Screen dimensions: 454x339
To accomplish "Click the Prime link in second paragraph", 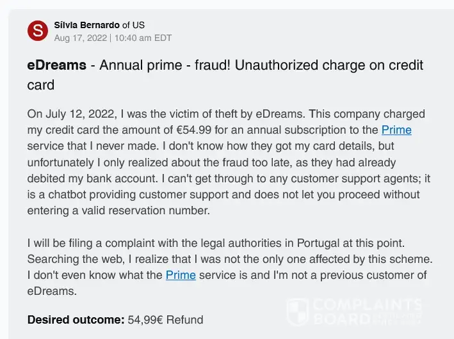I will click(x=181, y=276).
